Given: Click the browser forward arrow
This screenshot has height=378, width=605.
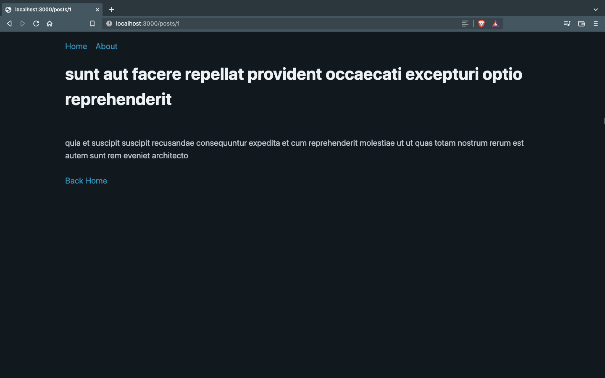Looking at the screenshot, I should click(23, 24).
